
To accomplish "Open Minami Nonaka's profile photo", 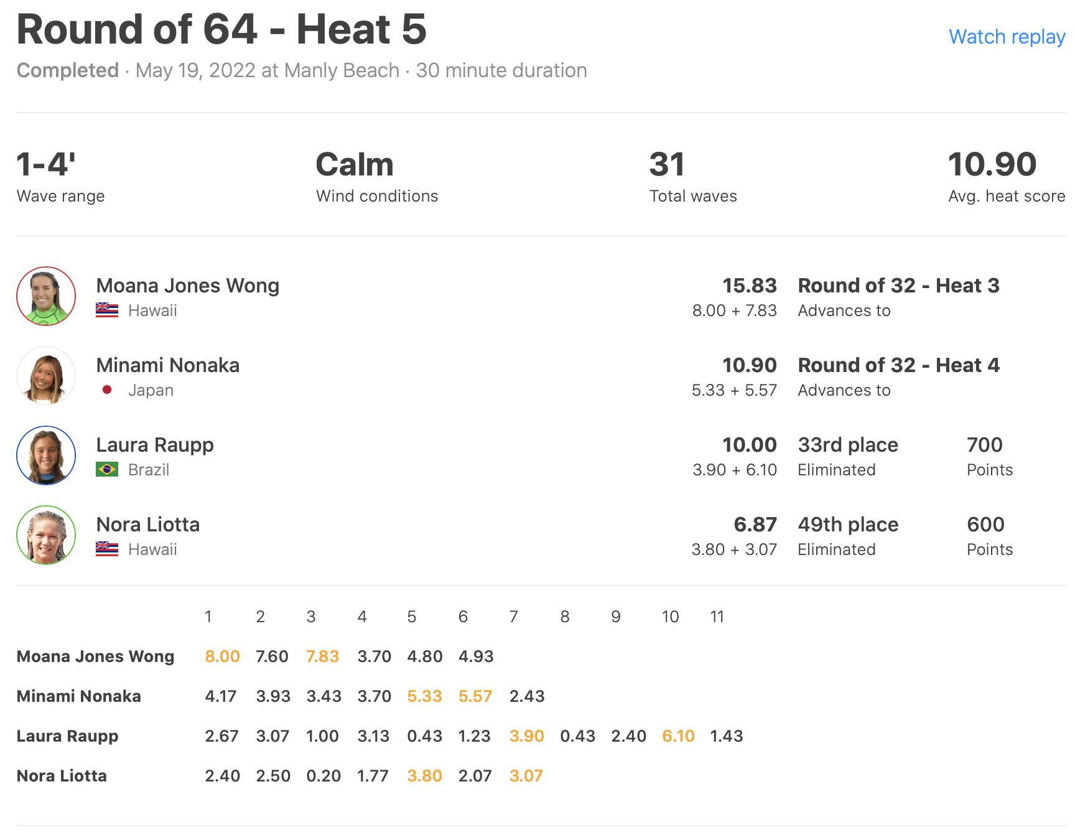I will click(x=46, y=376).
